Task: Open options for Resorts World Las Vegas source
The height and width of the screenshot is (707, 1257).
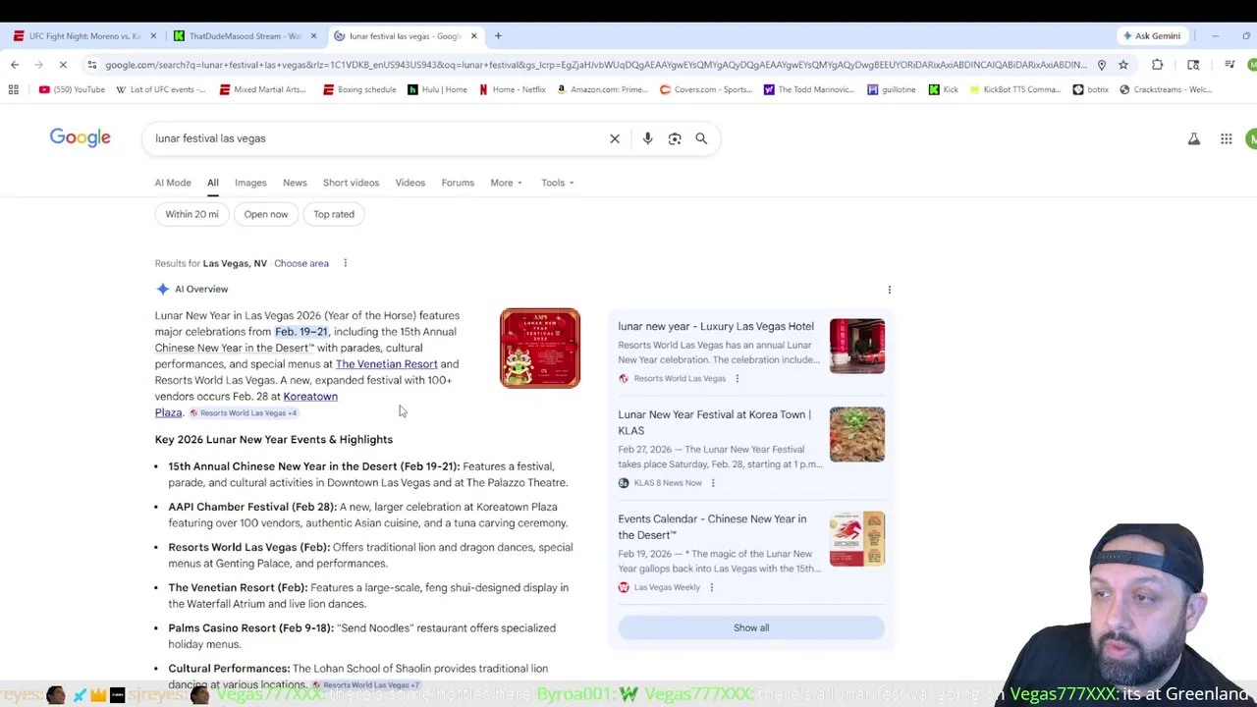Action: 738,378
